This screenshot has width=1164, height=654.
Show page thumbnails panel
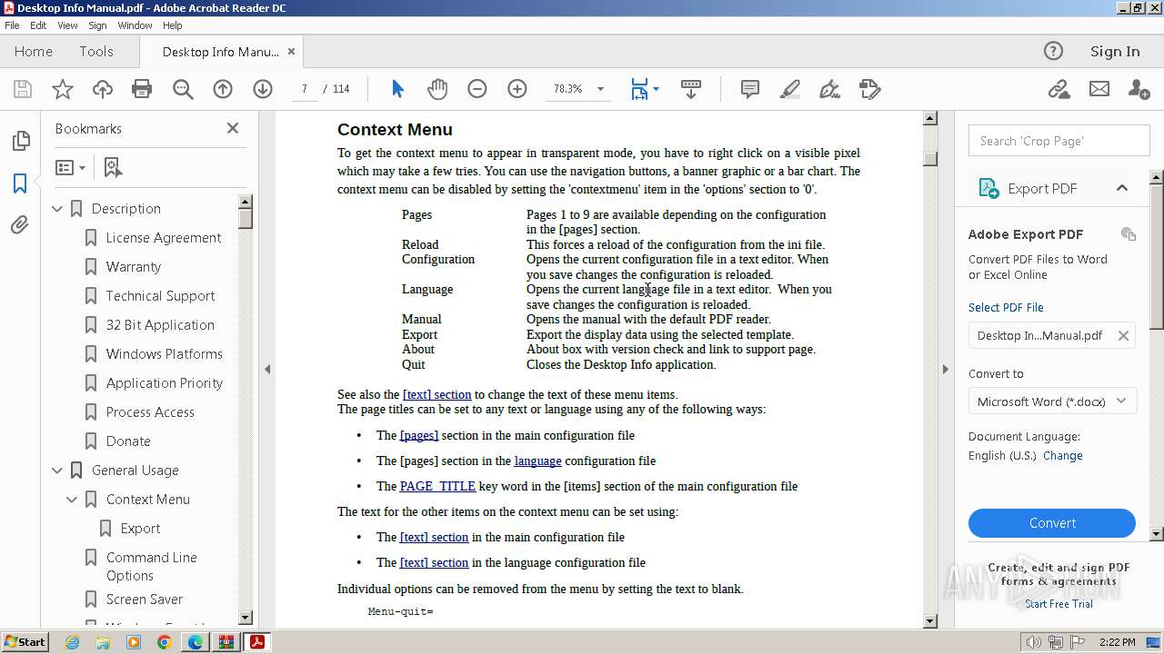[x=20, y=141]
